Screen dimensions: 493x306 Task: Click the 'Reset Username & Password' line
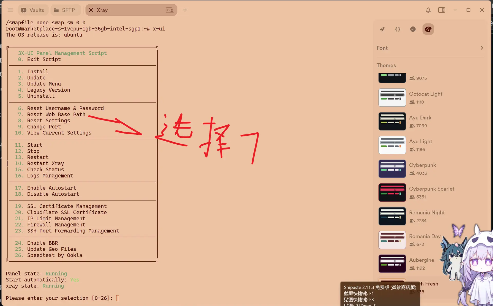(61, 108)
